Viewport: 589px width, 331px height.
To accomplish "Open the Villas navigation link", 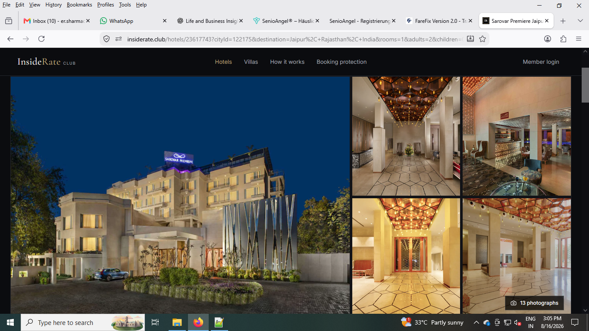I will (251, 62).
